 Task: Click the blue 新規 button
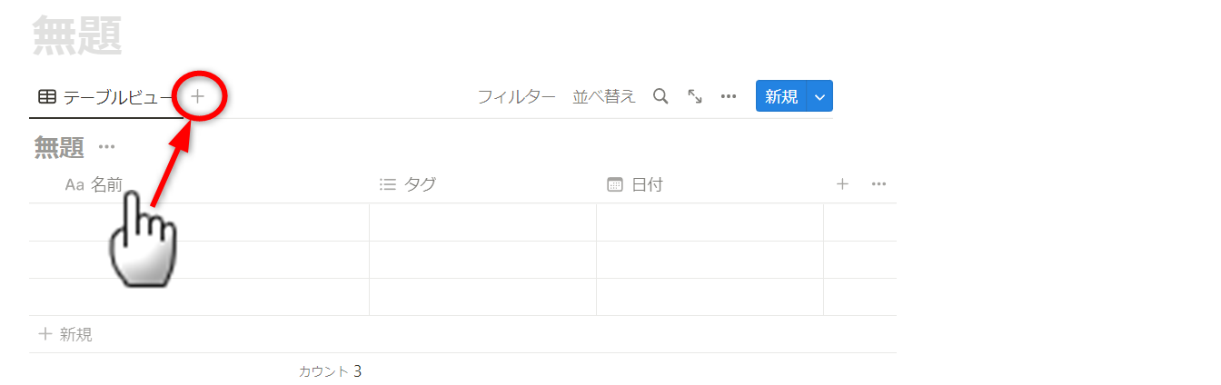point(780,96)
